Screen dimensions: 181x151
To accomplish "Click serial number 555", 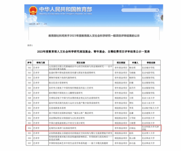I will 29,133.
